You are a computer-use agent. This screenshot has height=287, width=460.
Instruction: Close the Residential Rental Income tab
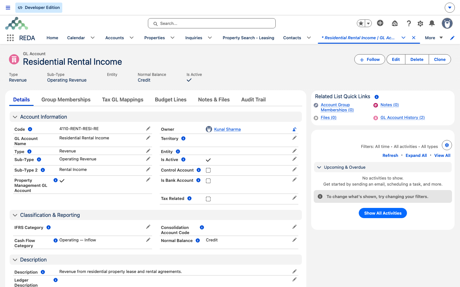(x=414, y=38)
